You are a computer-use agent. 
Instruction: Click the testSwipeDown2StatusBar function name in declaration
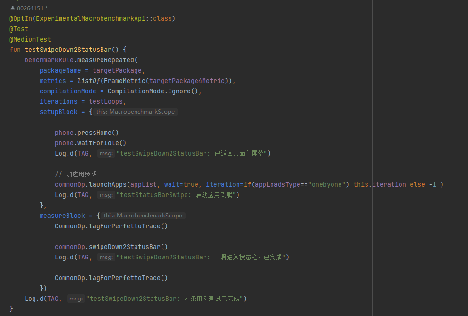tap(68, 50)
